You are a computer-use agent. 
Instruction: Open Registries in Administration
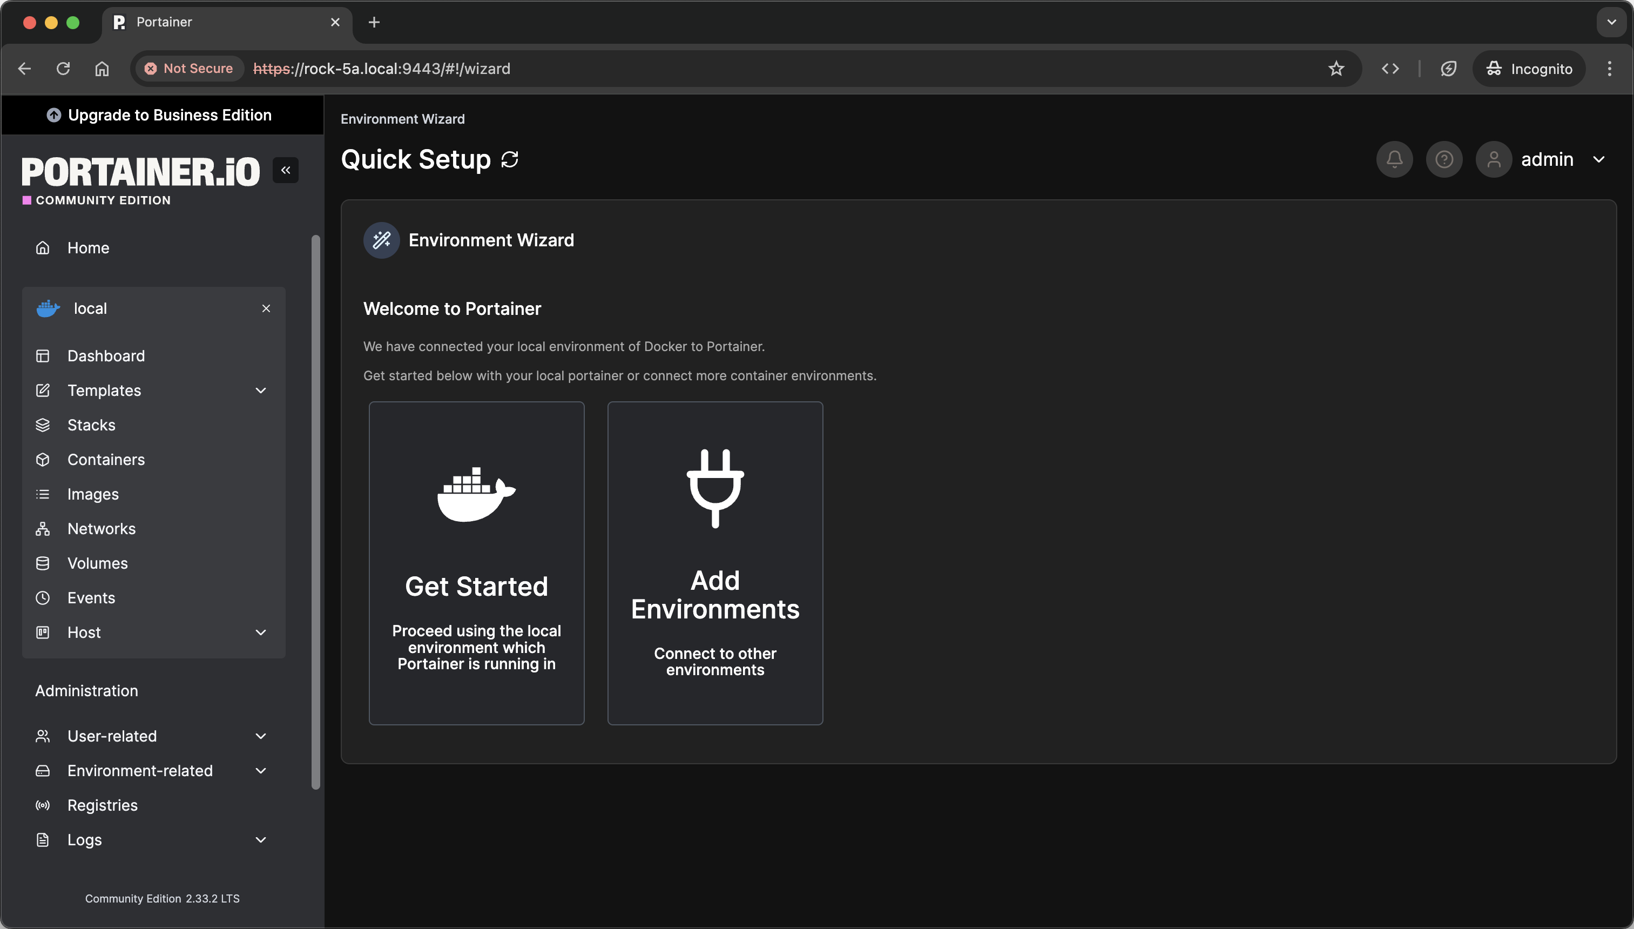pyautogui.click(x=102, y=805)
